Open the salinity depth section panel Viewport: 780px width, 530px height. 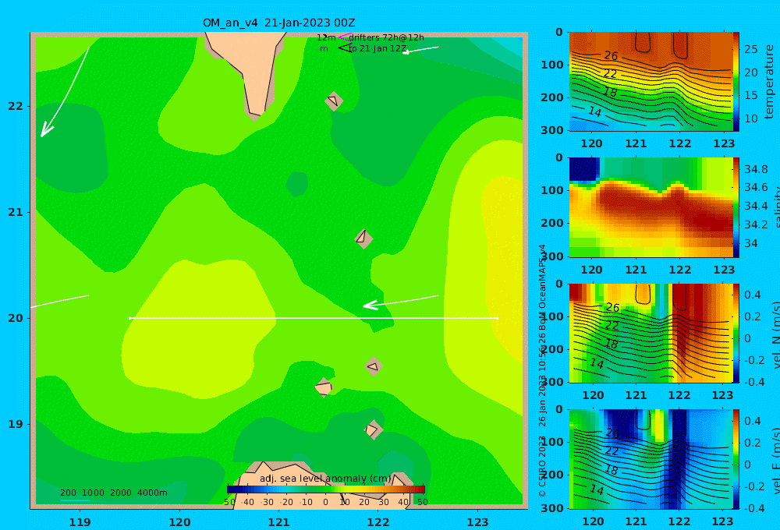651,208
